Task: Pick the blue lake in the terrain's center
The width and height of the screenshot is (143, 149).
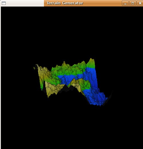Action: click(67, 79)
